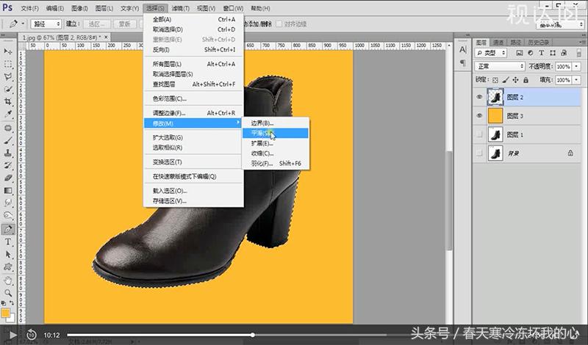Expand the 不透明度 opacity slider arrow

pos(576,67)
